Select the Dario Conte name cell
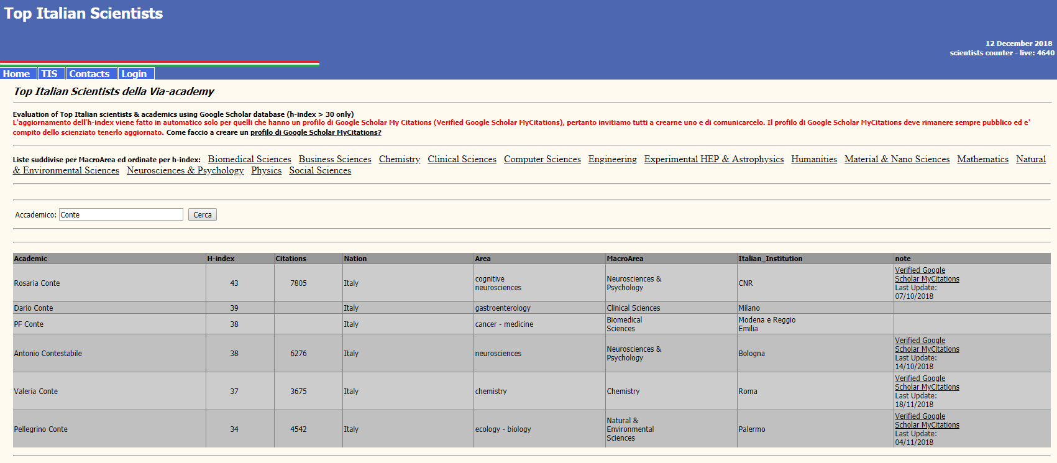This screenshot has height=463, width=1057. coord(109,308)
